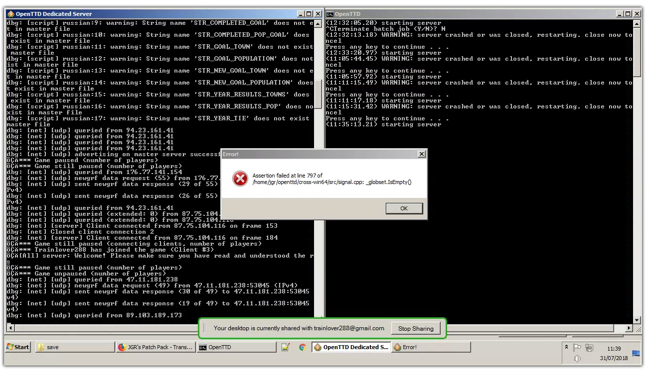The image size is (649, 371).
Task: Click the 'Closed client connection 2' log line
Action: coord(80,232)
